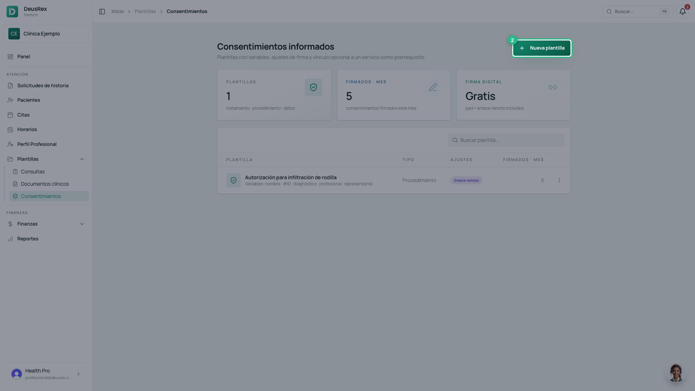Collapse the Plantillas section chevron
The image size is (695, 391).
point(82,159)
